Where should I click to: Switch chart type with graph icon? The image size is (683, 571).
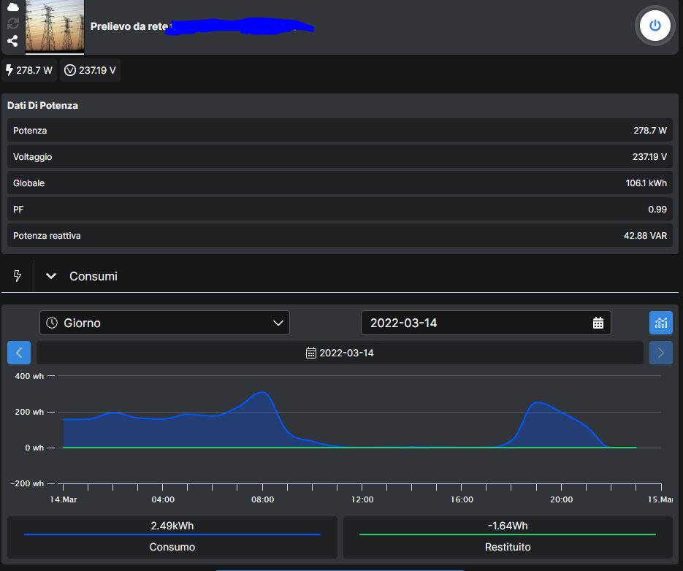[x=660, y=323]
